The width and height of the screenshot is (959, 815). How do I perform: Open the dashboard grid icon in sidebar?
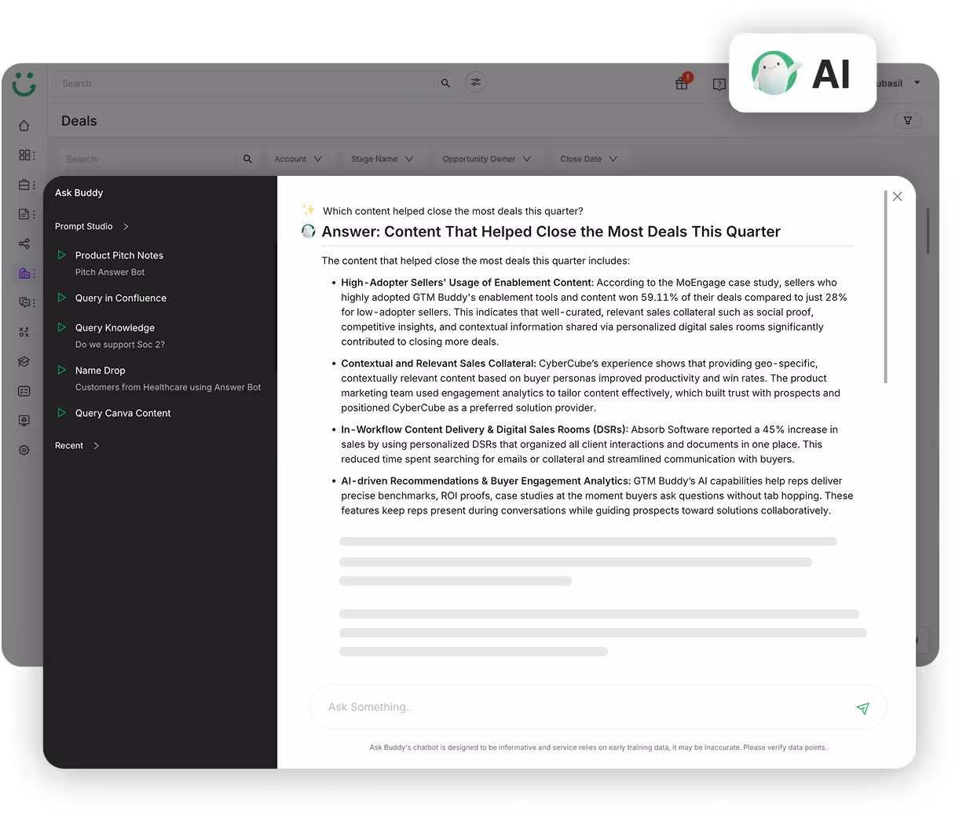point(26,155)
